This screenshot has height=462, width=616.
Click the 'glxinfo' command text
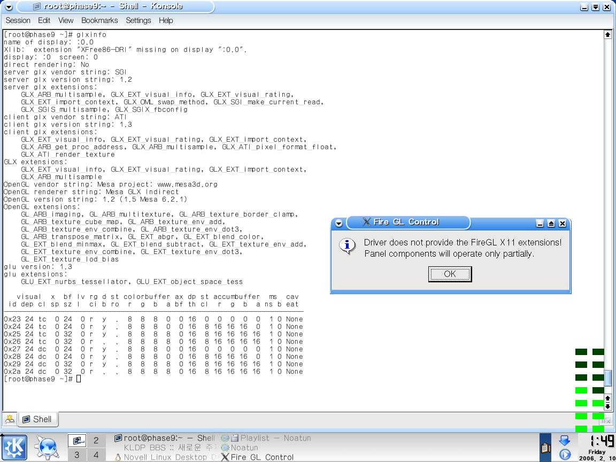[91, 35]
